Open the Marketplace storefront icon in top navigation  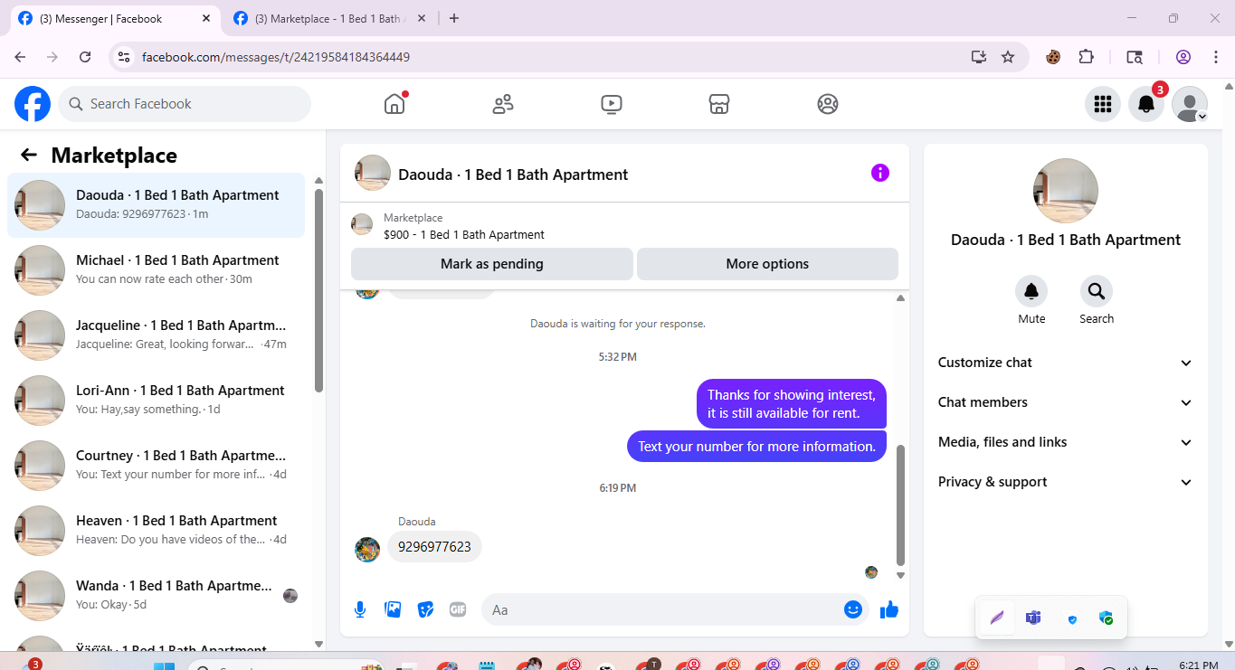coord(719,104)
